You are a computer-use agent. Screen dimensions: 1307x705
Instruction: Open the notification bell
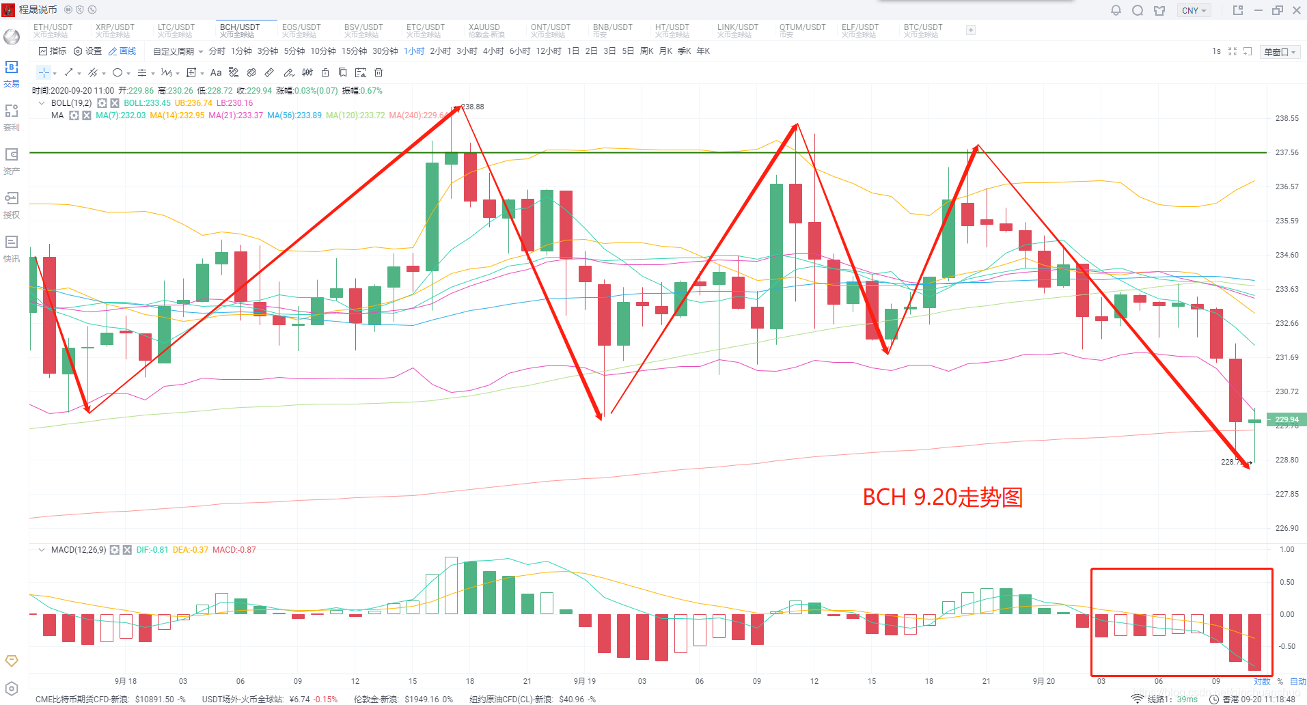click(1116, 10)
